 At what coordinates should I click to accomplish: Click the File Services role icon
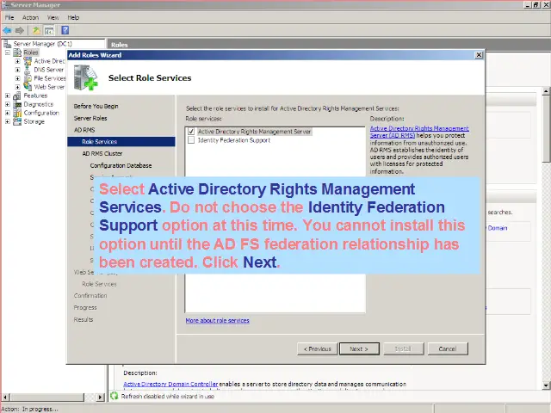point(28,78)
